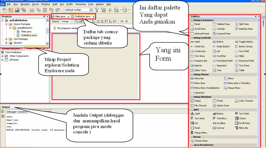This screenshot has height=148, width=266.
Task: Open the default config dropdown
Action: (x=91, y=10)
